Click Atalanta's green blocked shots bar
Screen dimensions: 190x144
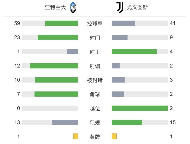[x=56, y=80]
